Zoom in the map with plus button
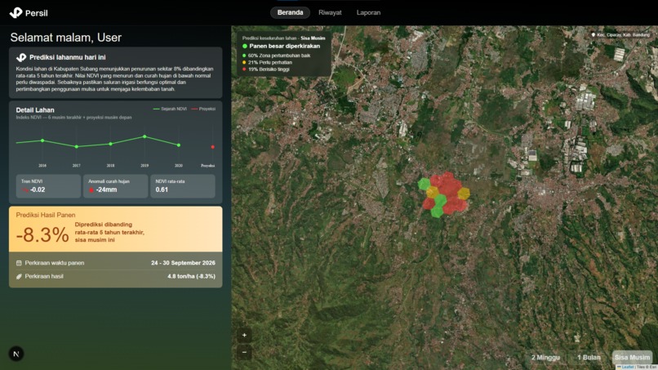The image size is (658, 370). [x=244, y=335]
